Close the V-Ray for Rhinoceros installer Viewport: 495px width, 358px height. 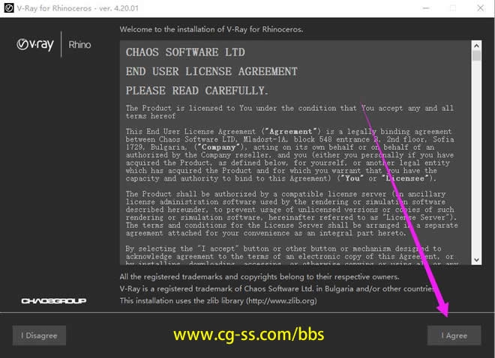[x=481, y=7]
